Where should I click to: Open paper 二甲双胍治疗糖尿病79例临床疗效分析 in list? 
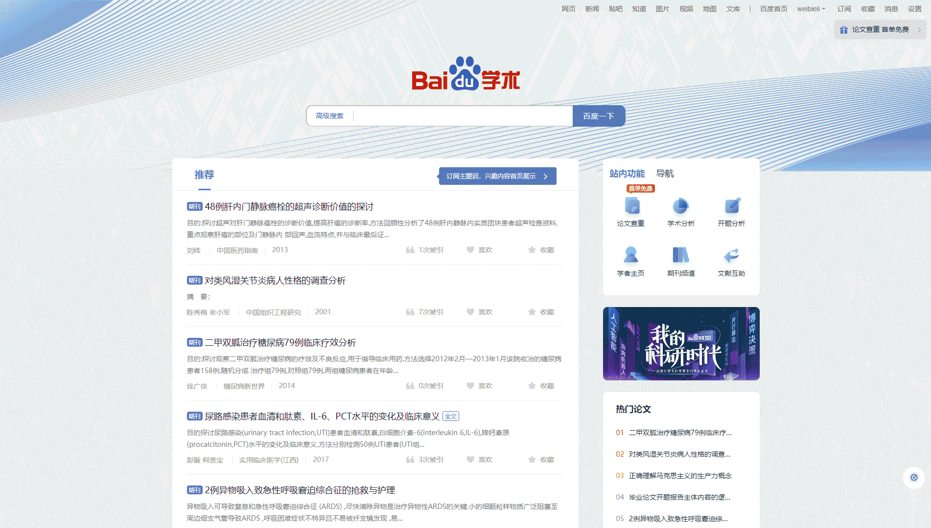point(280,343)
